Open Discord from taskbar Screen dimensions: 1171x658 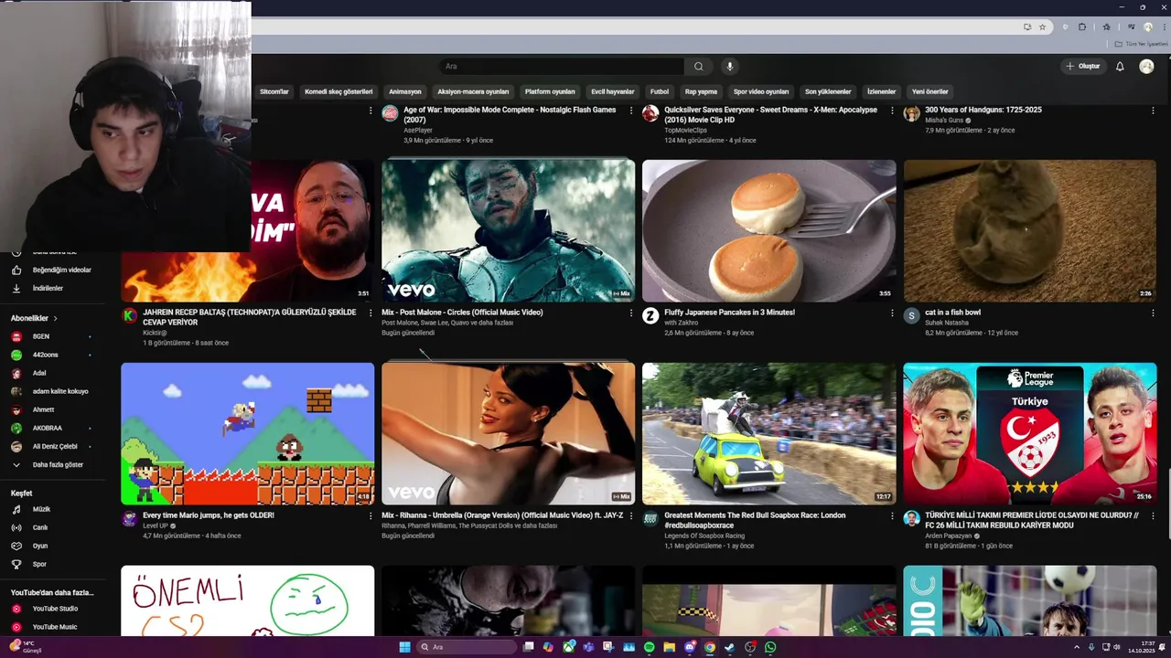(689, 647)
